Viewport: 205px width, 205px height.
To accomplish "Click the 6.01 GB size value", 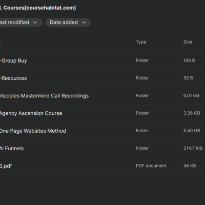I will [x=191, y=95].
